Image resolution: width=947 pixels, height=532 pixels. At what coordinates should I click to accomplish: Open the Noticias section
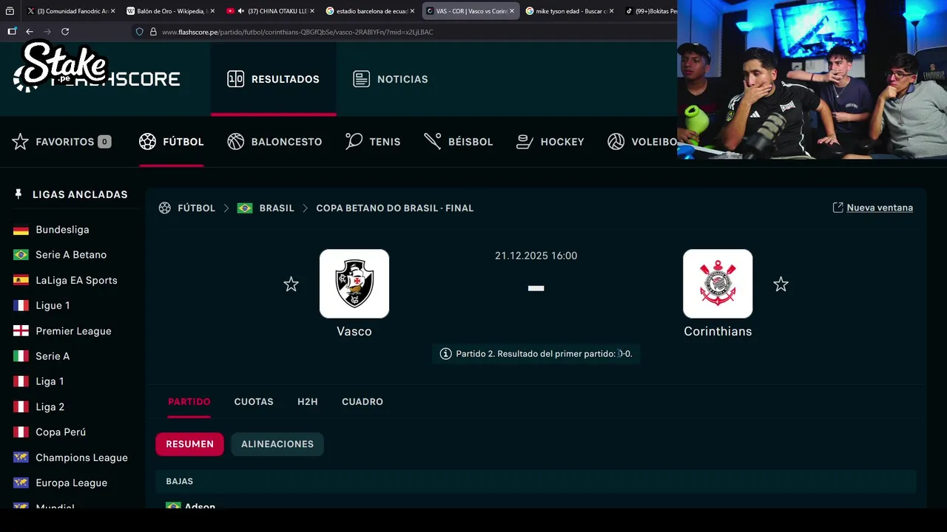click(x=391, y=79)
